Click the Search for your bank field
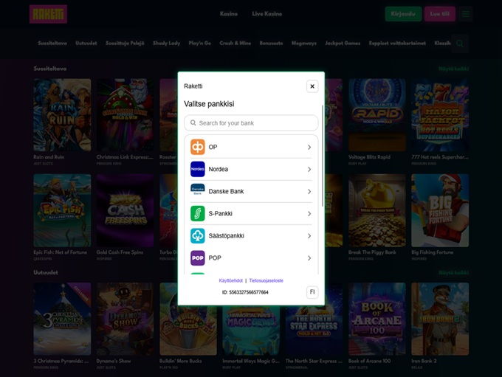The height and width of the screenshot is (377, 502). point(251,123)
